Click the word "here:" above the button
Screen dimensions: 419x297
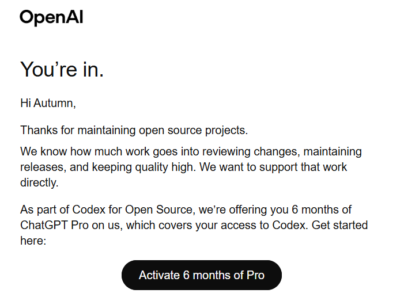(33, 239)
